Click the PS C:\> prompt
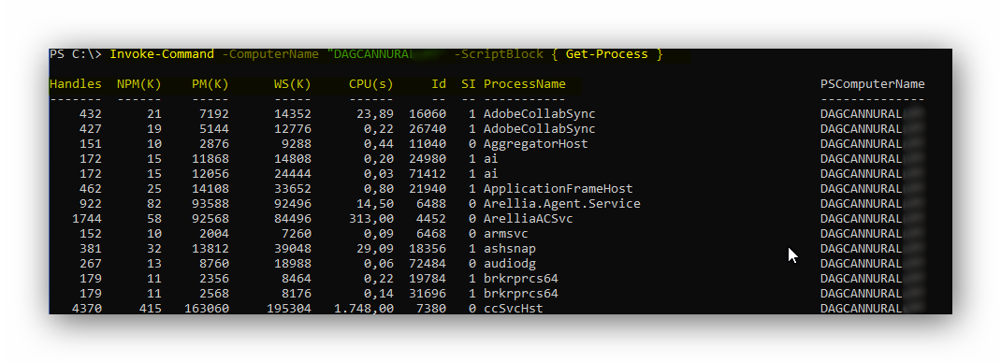1001x363 pixels. click(x=76, y=54)
